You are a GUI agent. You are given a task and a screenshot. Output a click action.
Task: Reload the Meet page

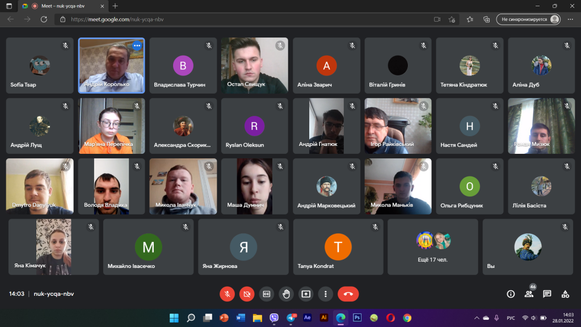[44, 19]
